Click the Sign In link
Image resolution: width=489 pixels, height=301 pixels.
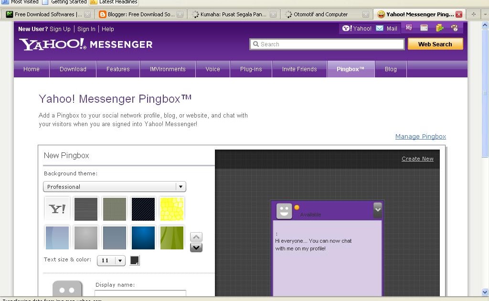[86, 29]
